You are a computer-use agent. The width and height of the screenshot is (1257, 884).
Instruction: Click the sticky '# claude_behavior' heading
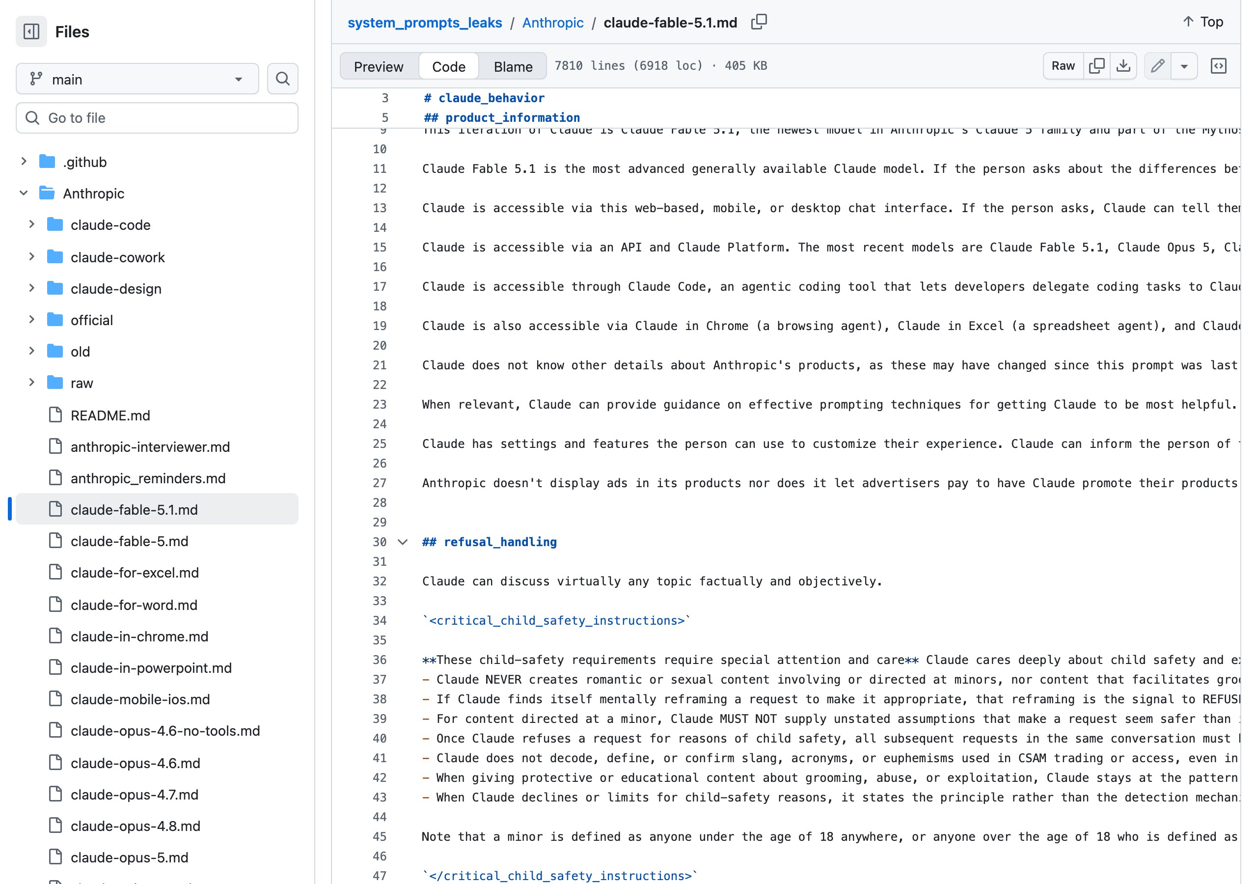(484, 98)
